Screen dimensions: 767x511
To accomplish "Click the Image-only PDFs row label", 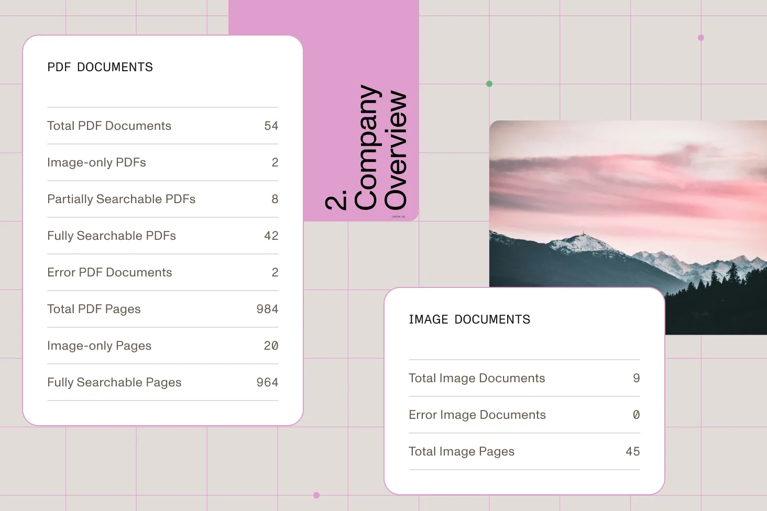I will coord(96,162).
